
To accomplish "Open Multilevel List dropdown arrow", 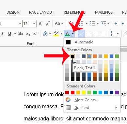I will click(108, 23).
